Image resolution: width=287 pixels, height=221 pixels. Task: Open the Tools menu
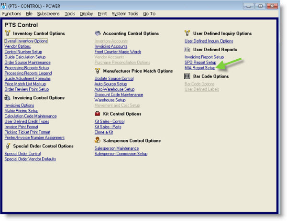point(70,14)
